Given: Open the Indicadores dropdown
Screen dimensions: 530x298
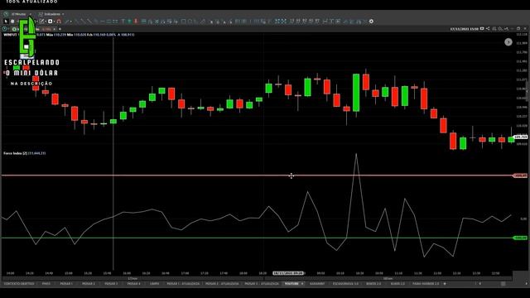Looking at the screenshot, I should [x=51, y=14].
